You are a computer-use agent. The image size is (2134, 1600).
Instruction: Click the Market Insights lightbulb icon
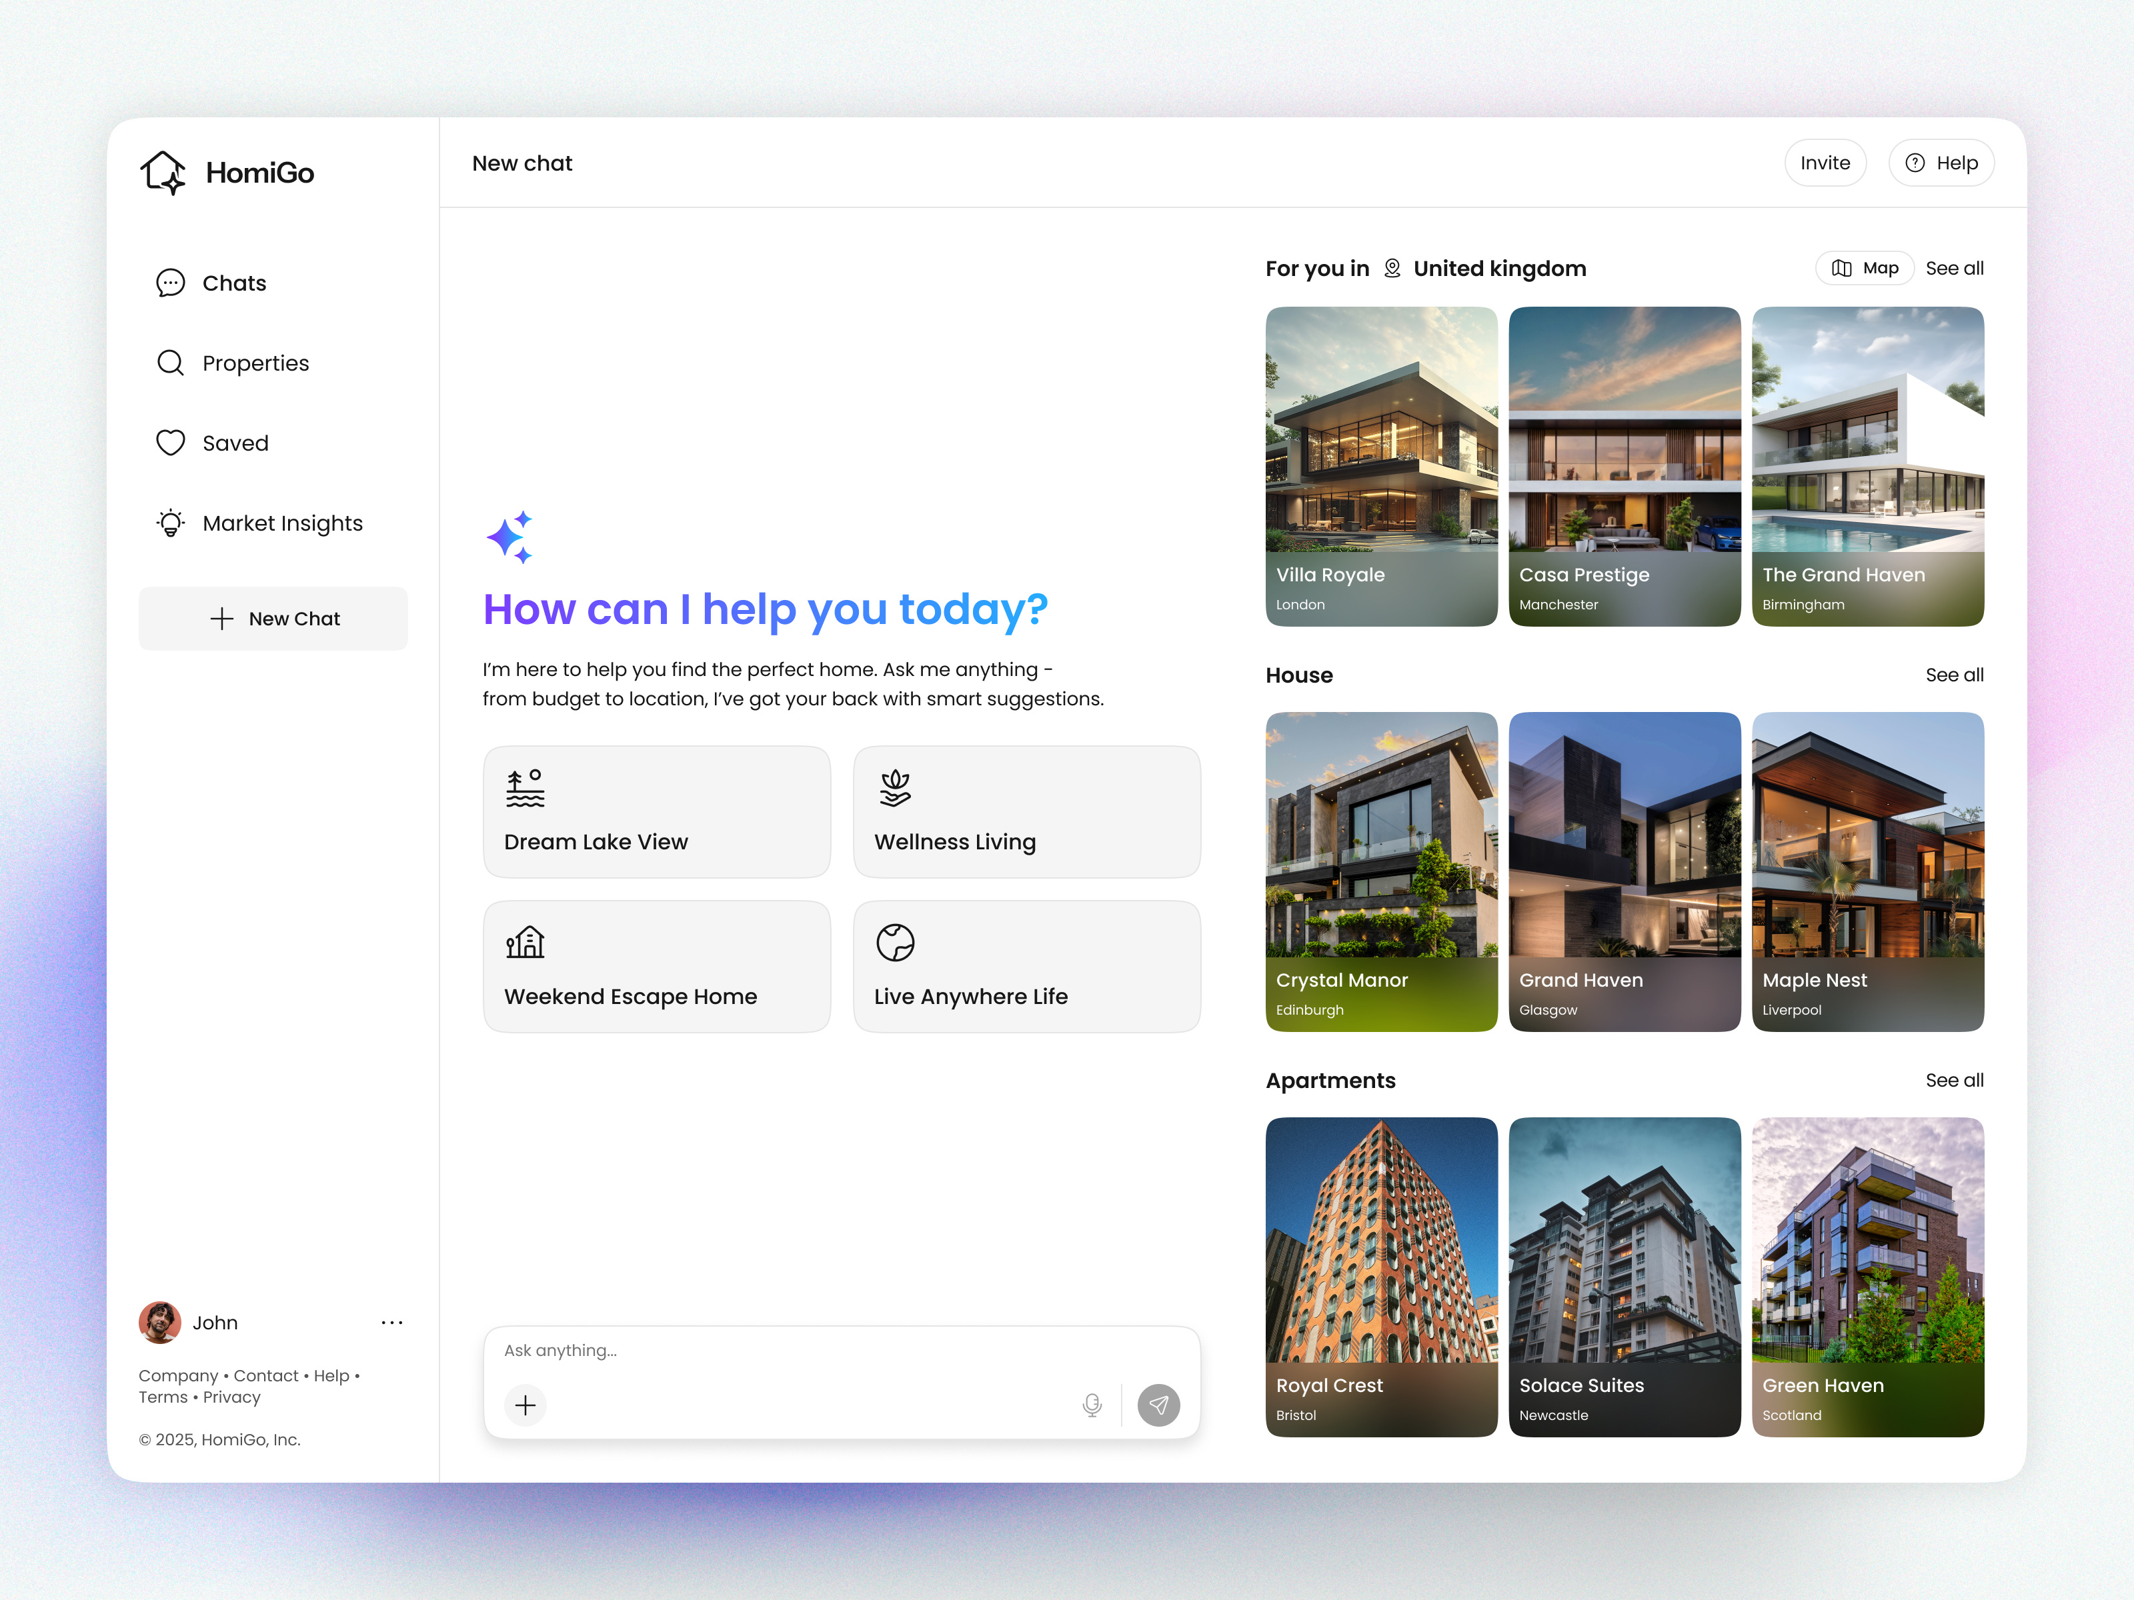(170, 523)
